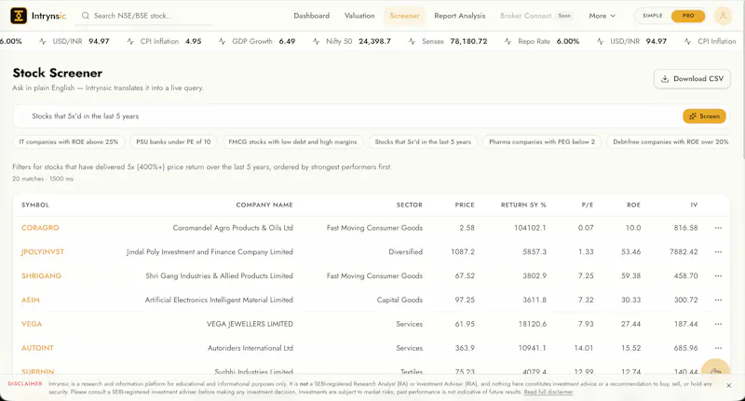Viewport: 745px width, 401px height.
Task: Click the sparkle icon on Screen button
Action: coord(693,116)
